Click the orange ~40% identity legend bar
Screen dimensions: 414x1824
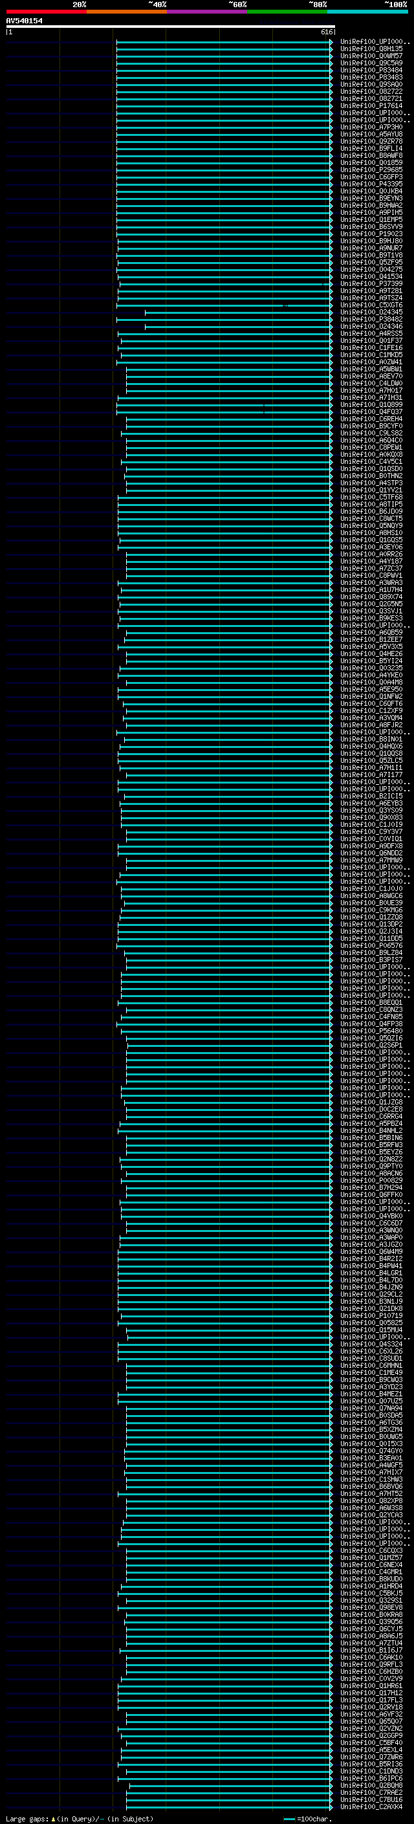pyautogui.click(x=127, y=12)
